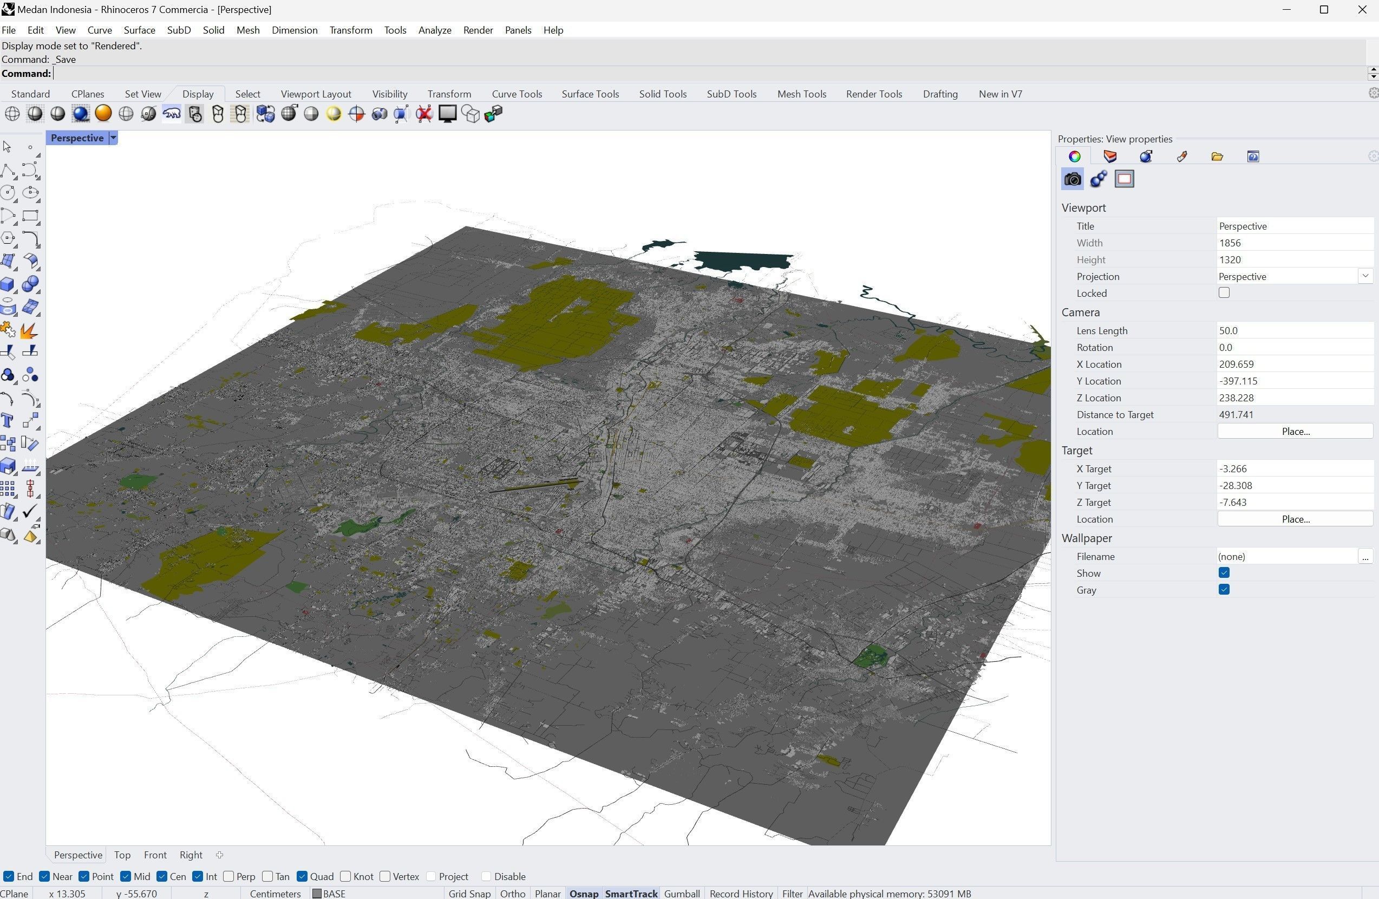Toggle the End osnap checkbox

coord(8,876)
